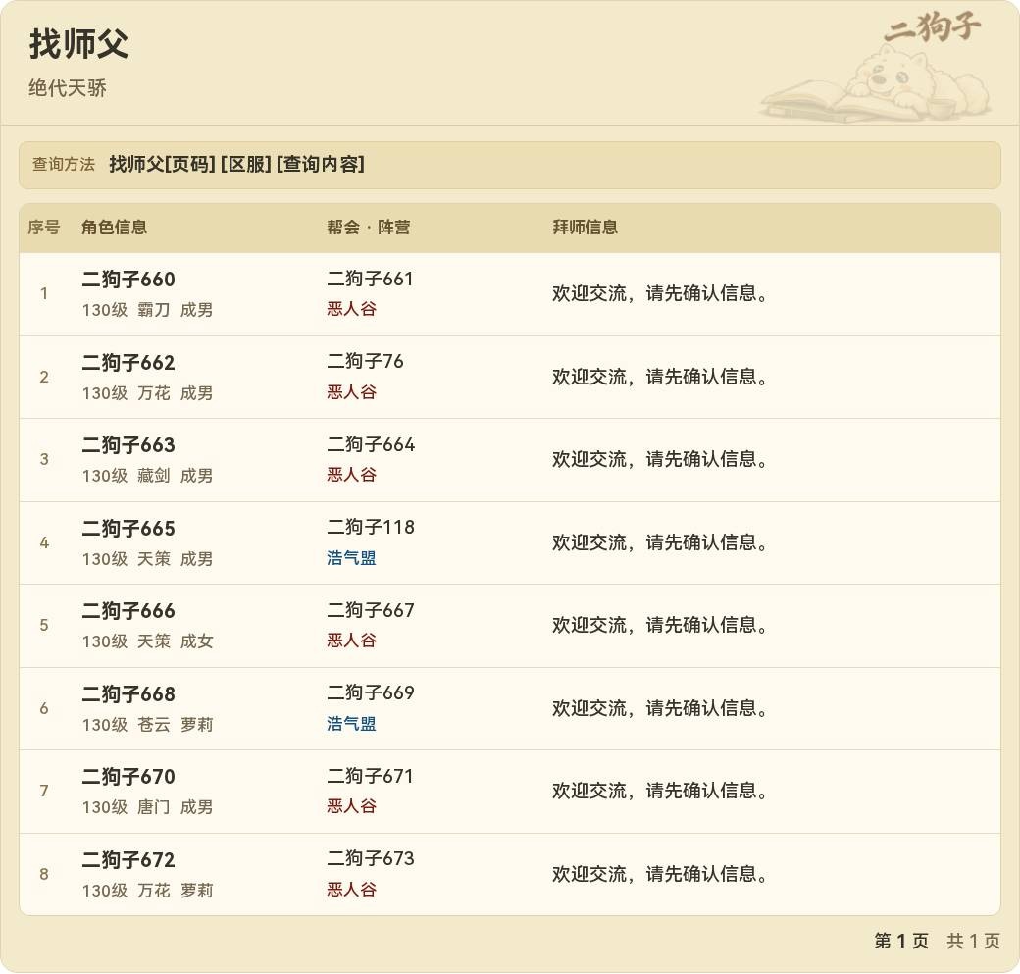Viewport: 1020px width, 974px height.
Task: Click 恶人谷 faction under 二狗子661
Action: point(351,309)
